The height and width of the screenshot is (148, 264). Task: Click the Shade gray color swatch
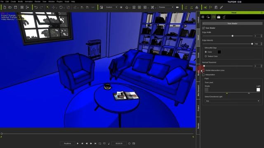206,90
